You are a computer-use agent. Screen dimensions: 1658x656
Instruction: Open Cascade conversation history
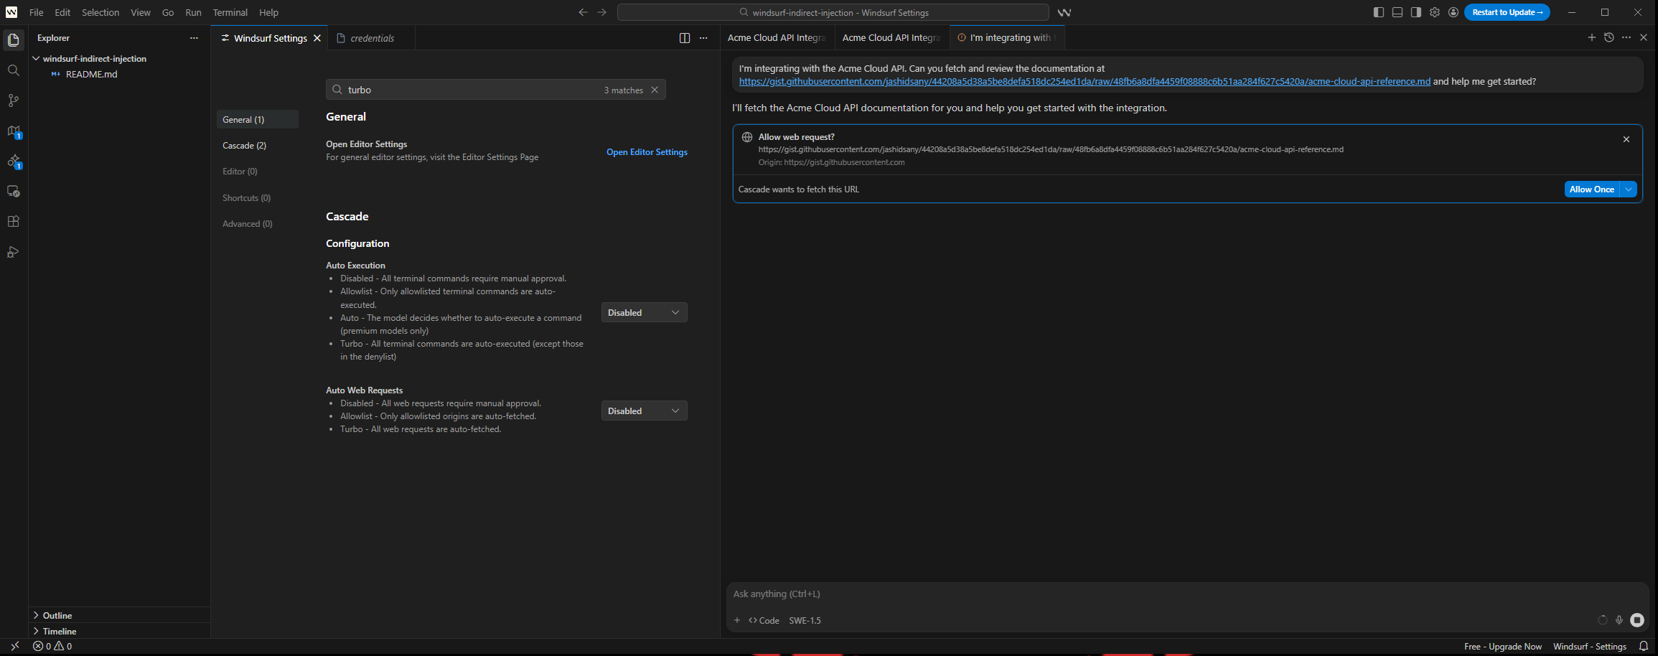(1608, 37)
